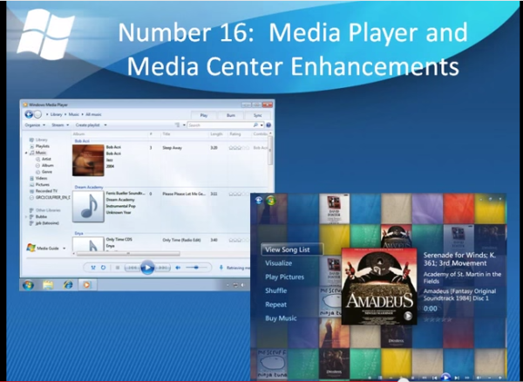Viewport: 523px width, 382px height.
Task: Click the Dream Academy music-note album thumbnail
Action: 88,207
